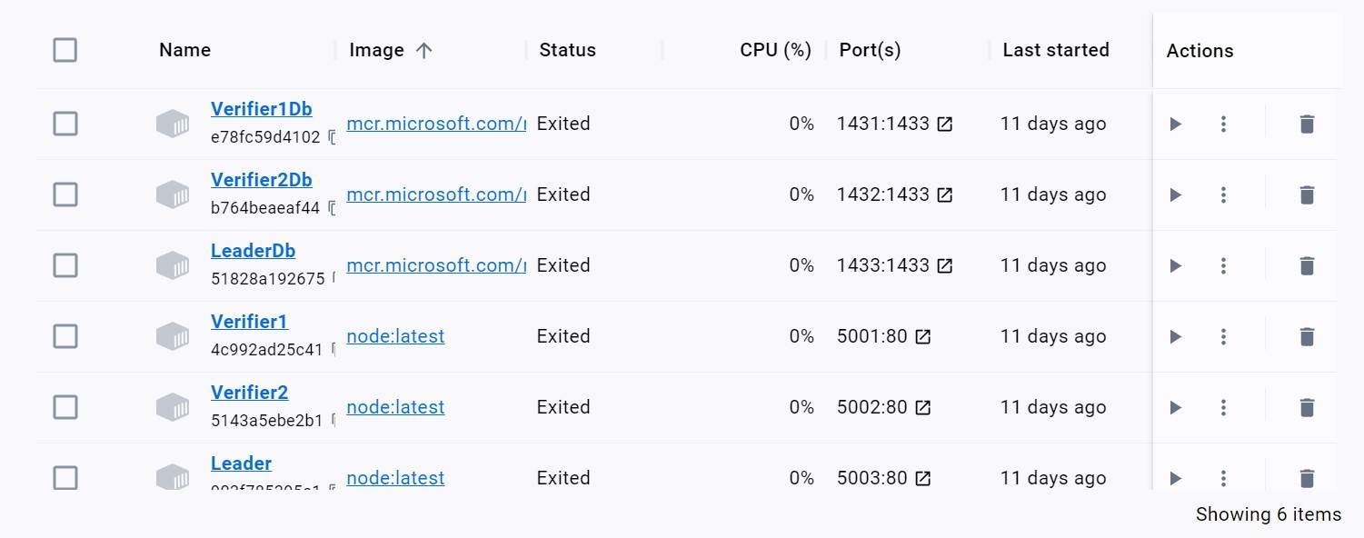Open more actions menu for Verifier1Db
This screenshot has width=1364, height=538.
point(1223,124)
